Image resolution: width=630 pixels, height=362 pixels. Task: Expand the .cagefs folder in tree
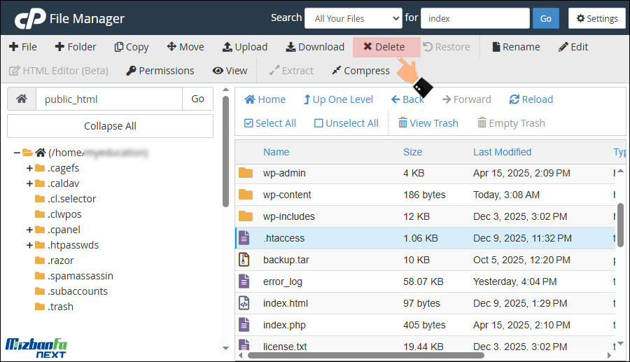click(29, 168)
